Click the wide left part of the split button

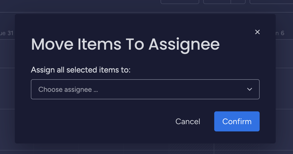click(x=217, y=2)
